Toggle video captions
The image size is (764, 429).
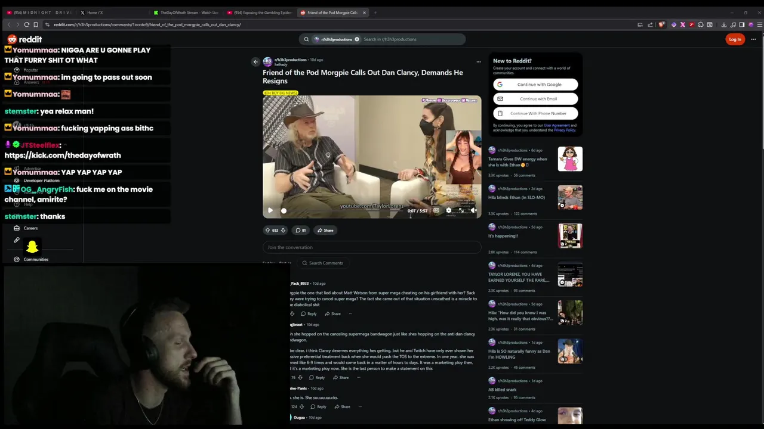(x=436, y=210)
